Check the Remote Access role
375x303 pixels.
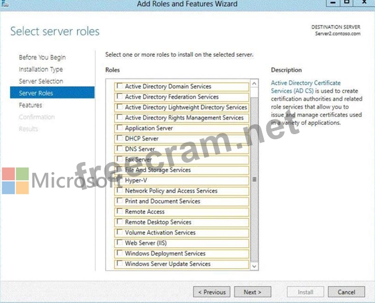pos(120,211)
